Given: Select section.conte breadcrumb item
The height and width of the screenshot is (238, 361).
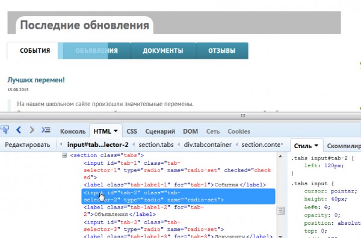Looking at the screenshot, I should click(x=261, y=145).
